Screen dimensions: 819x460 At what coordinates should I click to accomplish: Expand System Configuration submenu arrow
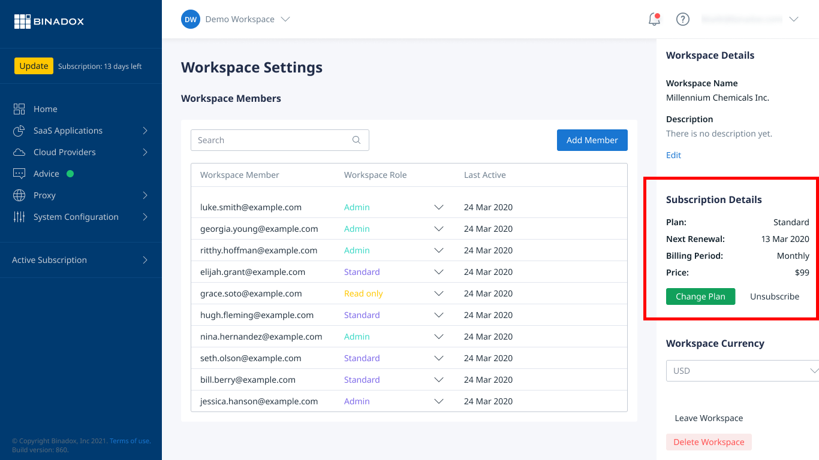[x=145, y=217]
